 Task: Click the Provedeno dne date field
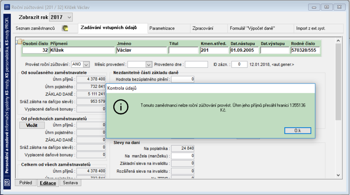click(196, 64)
